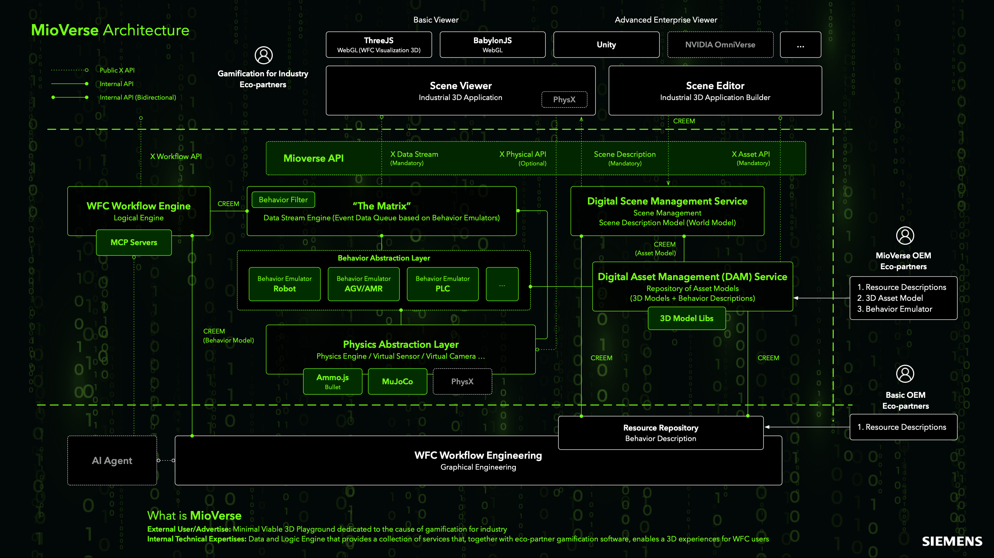Click the AI Agent dashed box
The image size is (994, 558).
pyautogui.click(x=112, y=461)
